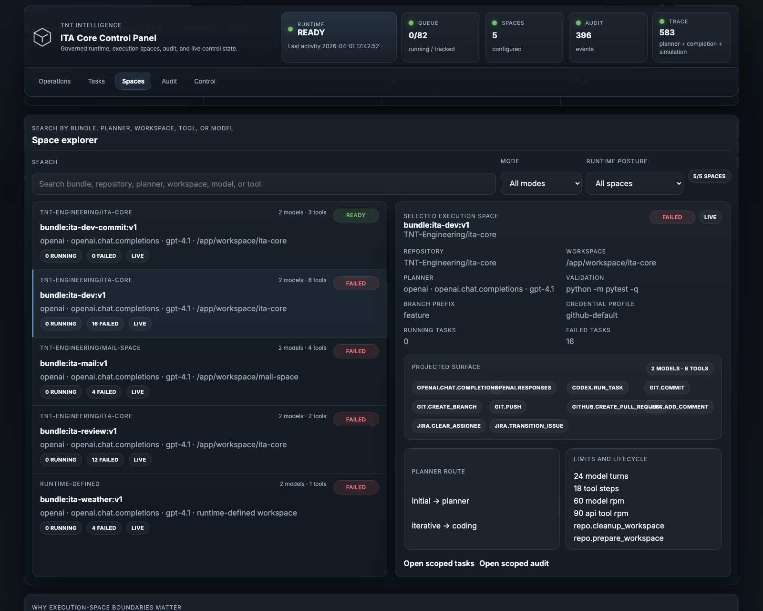Select the GIT.COMMIT projected surface chip
Screen dimensions: 763x611
tap(667, 388)
